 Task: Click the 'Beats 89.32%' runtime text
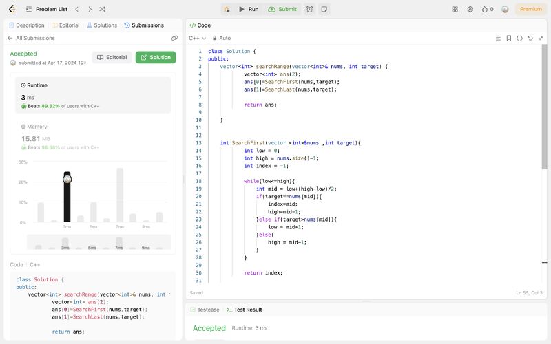43,106
